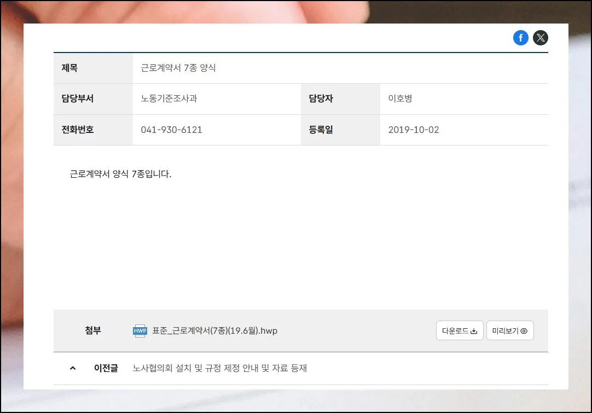This screenshot has width=592, height=413.
Task: Click the registration date 2019-10-02
Action: pos(414,130)
